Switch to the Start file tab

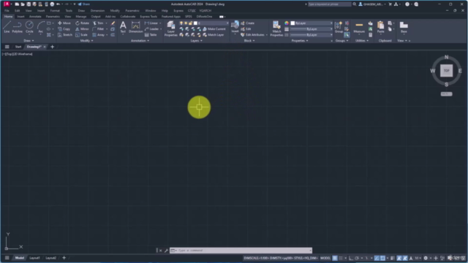[x=18, y=47]
